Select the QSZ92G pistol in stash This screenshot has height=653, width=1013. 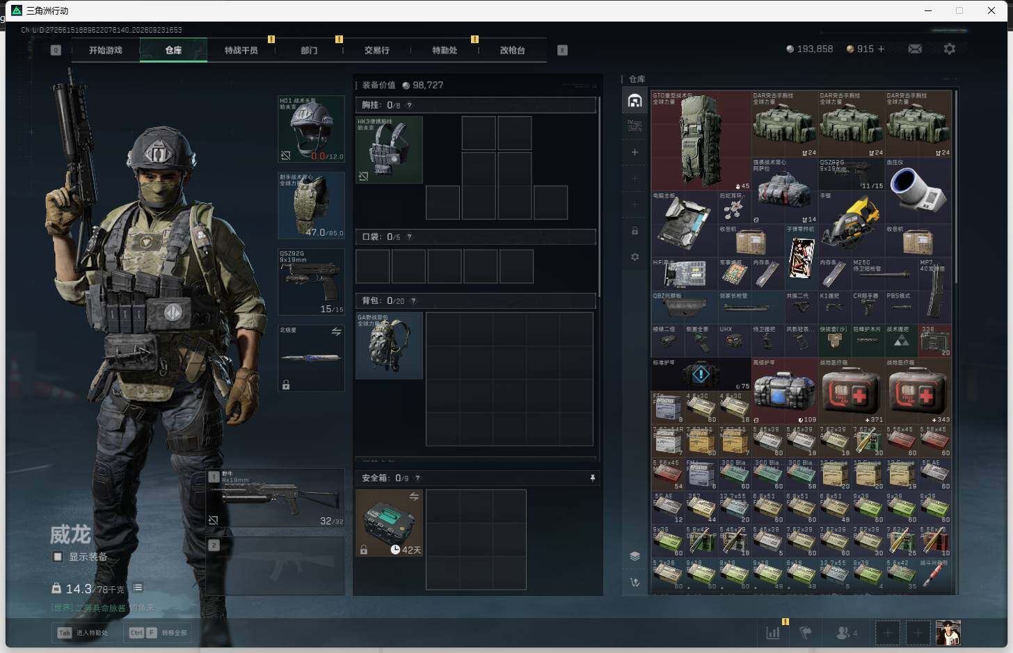[851, 174]
